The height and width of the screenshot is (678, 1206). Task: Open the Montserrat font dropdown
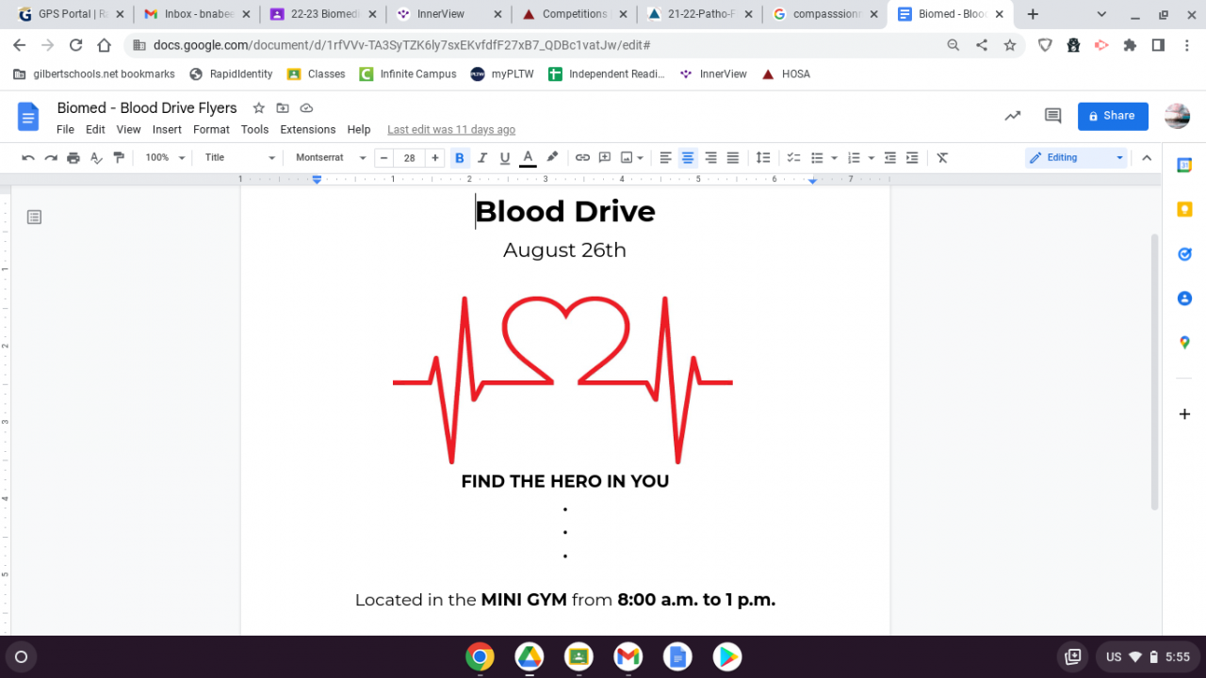[330, 158]
